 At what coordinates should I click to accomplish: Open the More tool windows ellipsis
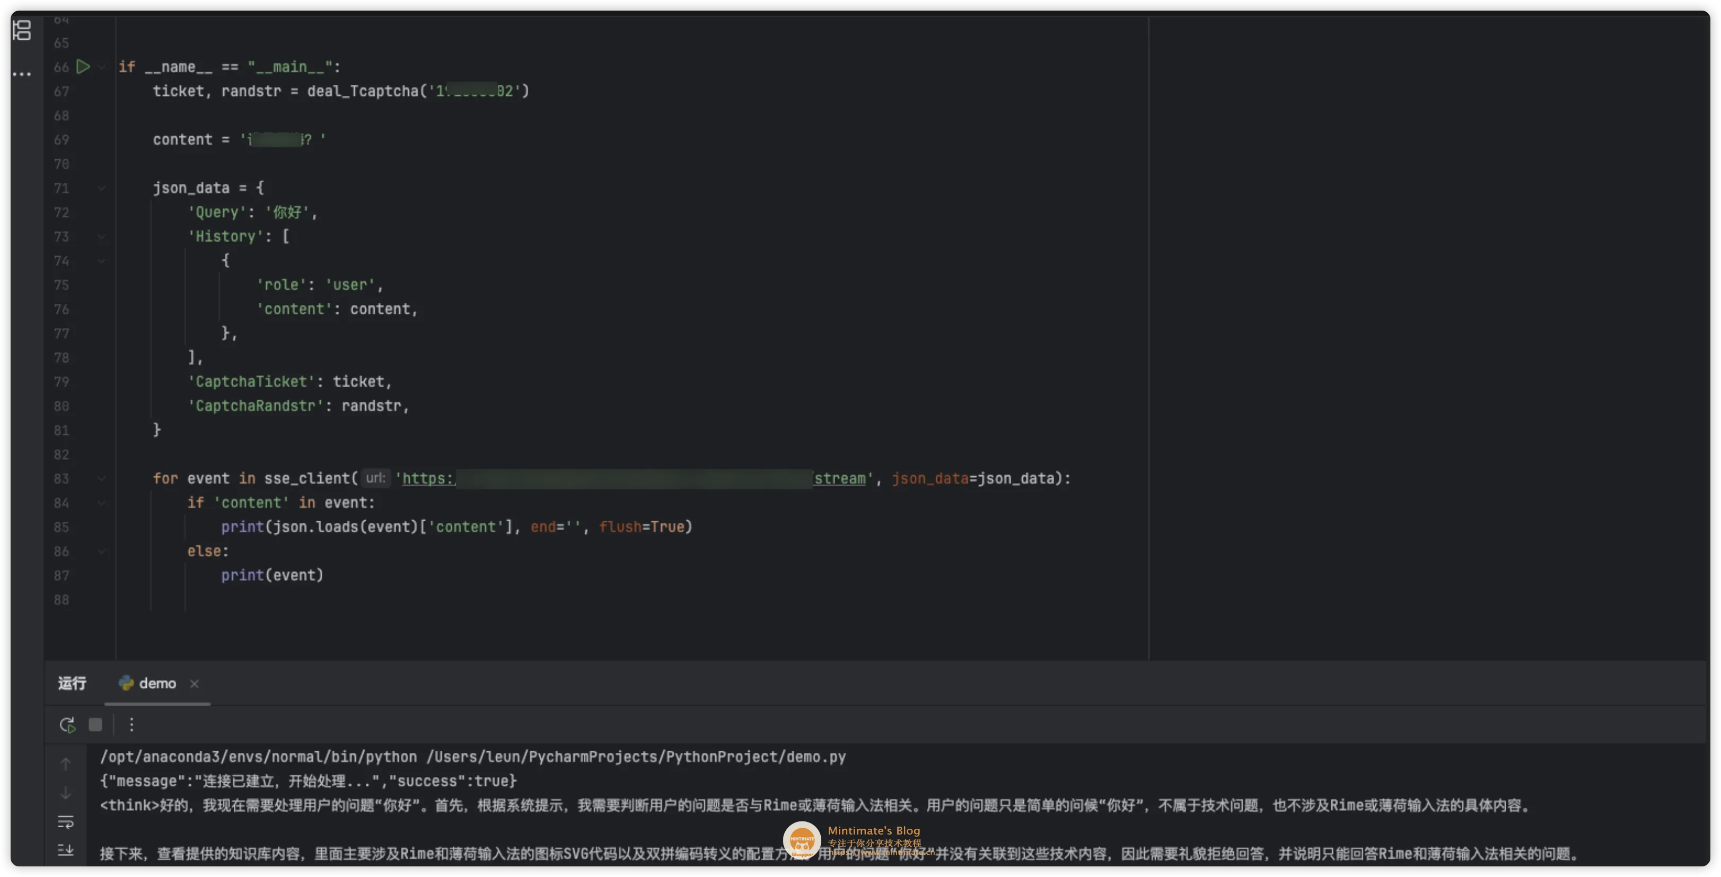point(22,74)
